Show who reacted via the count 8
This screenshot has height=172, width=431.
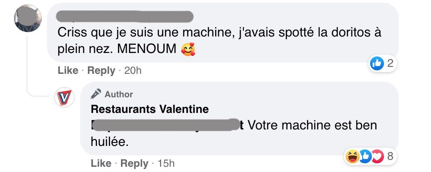click(x=390, y=156)
